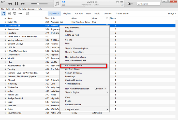The image size is (178, 120).
Task: Click the speaker icon beside Ich Will
Action: pos(2,58)
